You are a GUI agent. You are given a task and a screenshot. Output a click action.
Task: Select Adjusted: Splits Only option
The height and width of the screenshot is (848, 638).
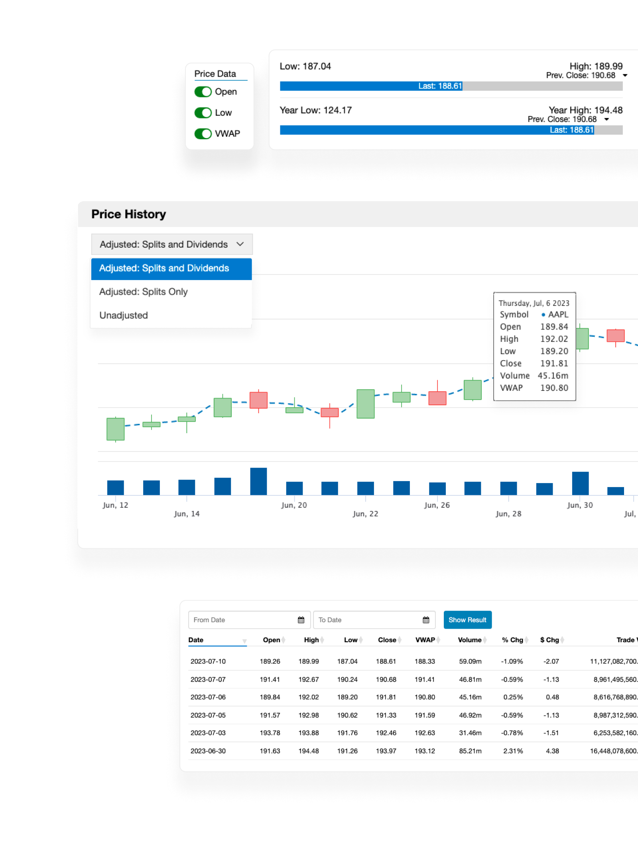144,292
